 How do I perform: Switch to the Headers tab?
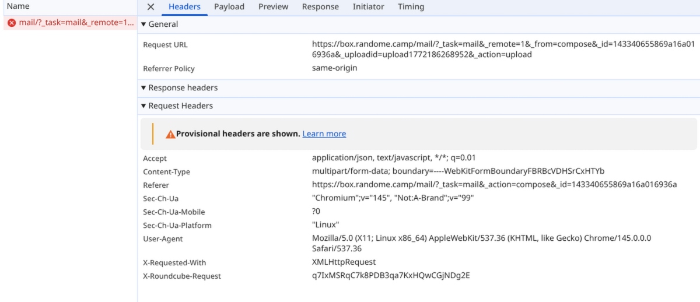[x=184, y=7]
